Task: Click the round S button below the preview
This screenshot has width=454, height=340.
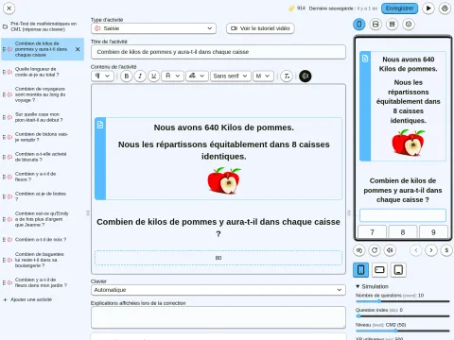Action: point(446,250)
